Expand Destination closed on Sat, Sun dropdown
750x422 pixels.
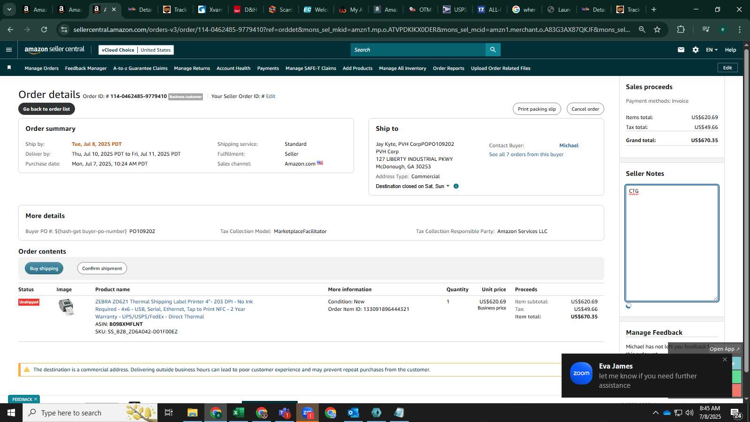click(x=412, y=186)
